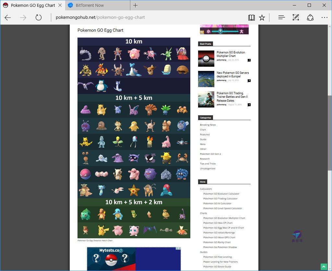Click the ad slider knob

[x=220, y=31]
